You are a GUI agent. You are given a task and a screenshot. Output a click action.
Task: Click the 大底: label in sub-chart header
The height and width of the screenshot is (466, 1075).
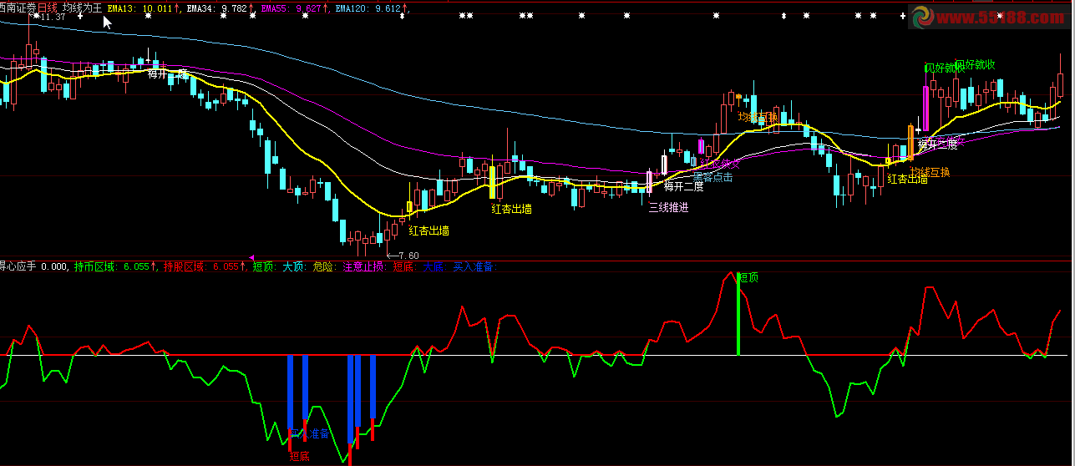(x=434, y=267)
